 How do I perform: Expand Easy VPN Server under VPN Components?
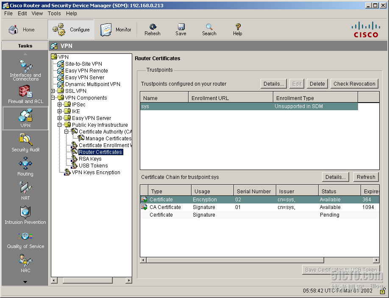(x=60, y=118)
